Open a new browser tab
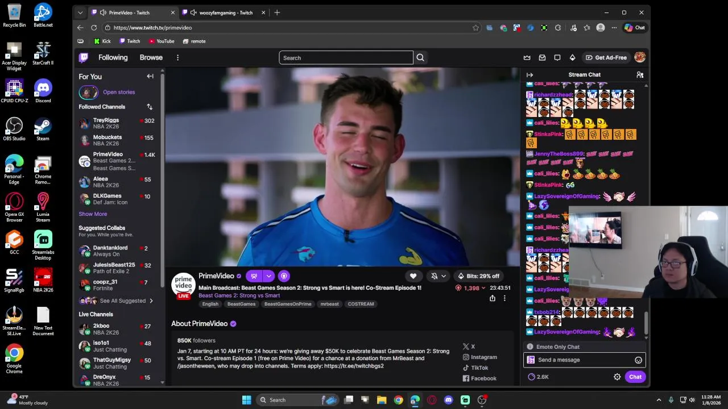 (277, 12)
